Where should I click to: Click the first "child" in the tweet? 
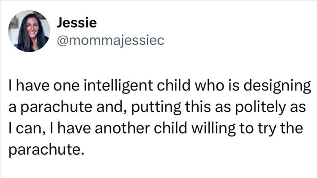[175, 86]
